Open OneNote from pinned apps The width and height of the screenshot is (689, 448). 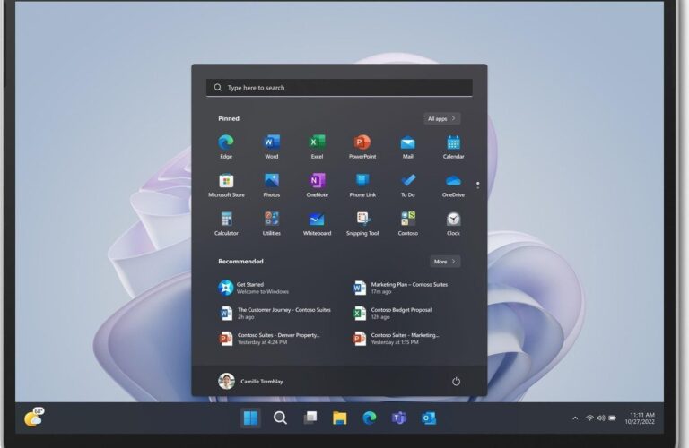[317, 185]
